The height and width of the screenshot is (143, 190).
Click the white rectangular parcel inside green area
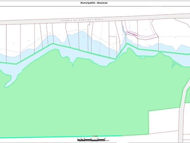163,121
